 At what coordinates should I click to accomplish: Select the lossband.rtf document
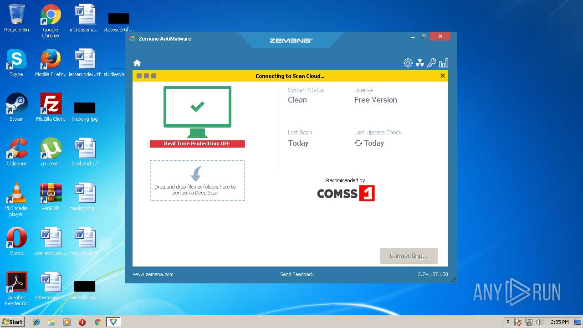click(x=85, y=152)
